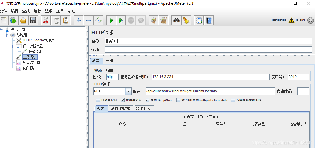
Task: Save the test plan with floppy icon
Action: [x=33, y=20]
